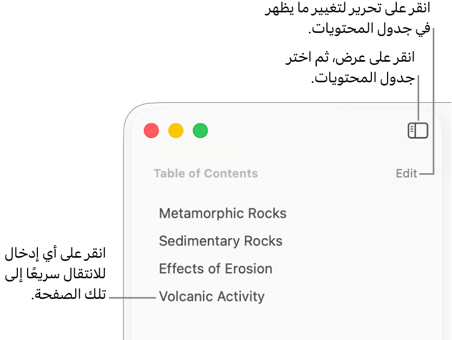Select Effects of Erosion entry
Screen dimensions: 452x340
click(x=215, y=269)
